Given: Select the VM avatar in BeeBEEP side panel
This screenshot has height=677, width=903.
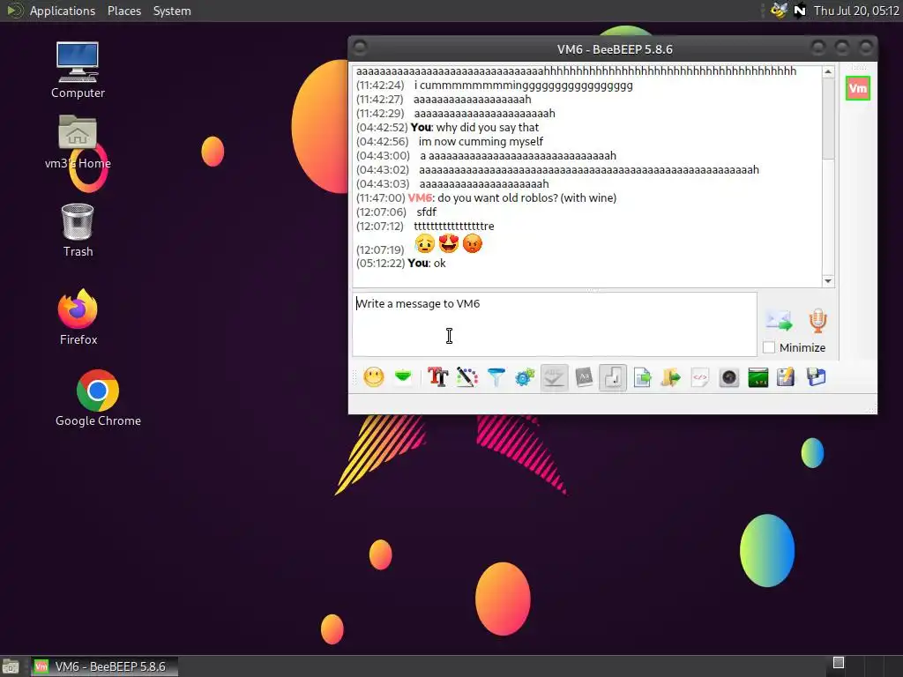Looking at the screenshot, I should click(x=857, y=88).
